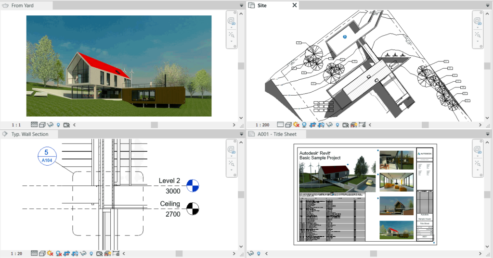Open view list dropdown for Typ. Wall Section pane
The height and width of the screenshot is (258, 493).
[x=242, y=134]
